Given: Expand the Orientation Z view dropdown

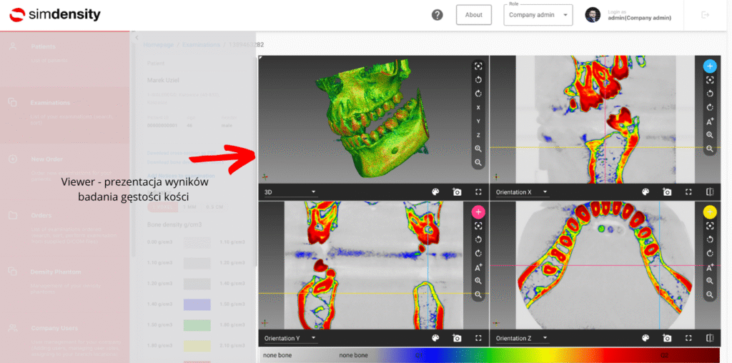Looking at the screenshot, I should (x=520, y=338).
